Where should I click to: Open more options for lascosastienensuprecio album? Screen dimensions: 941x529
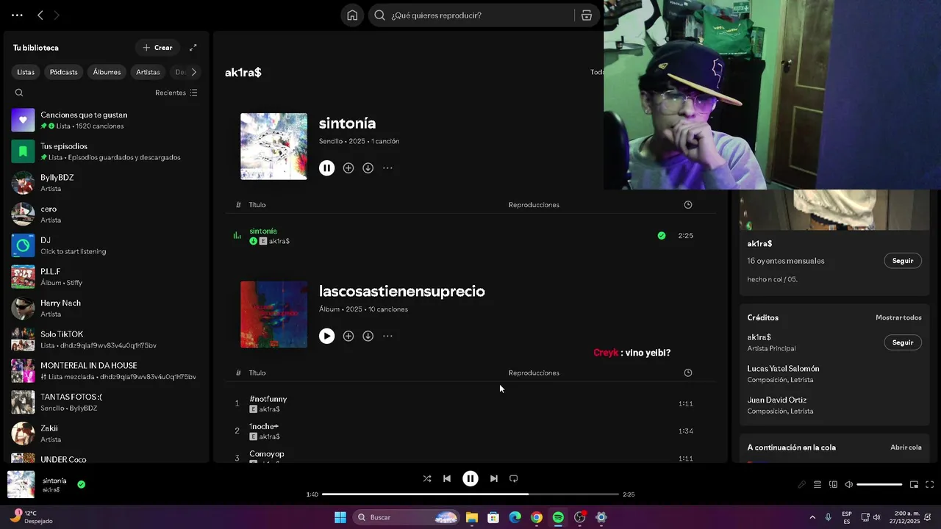(x=387, y=336)
